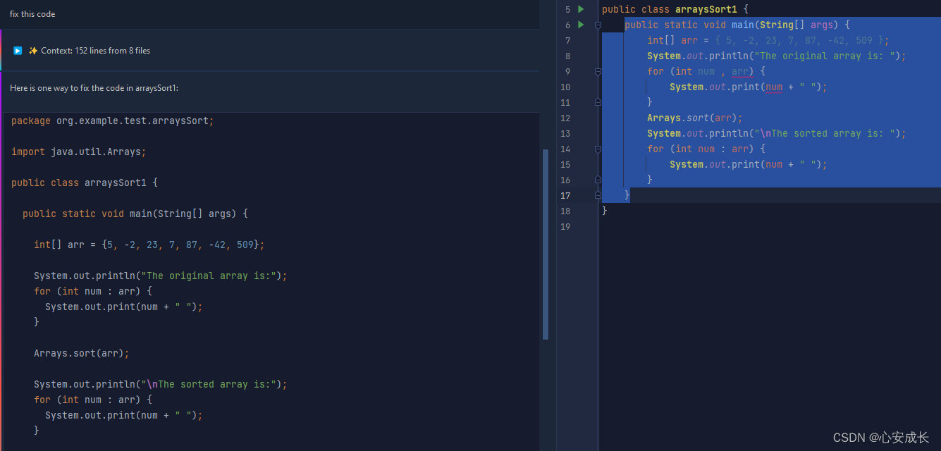
Task: Collapse the first for loop fold at line 9
Action: [597, 71]
